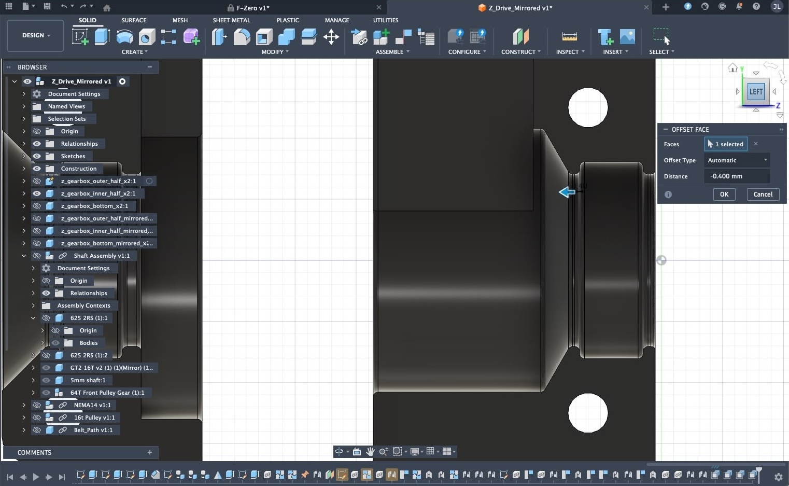Viewport: 789px width, 486px height.
Task: Click the Insert Canvas image icon
Action: tap(627, 37)
